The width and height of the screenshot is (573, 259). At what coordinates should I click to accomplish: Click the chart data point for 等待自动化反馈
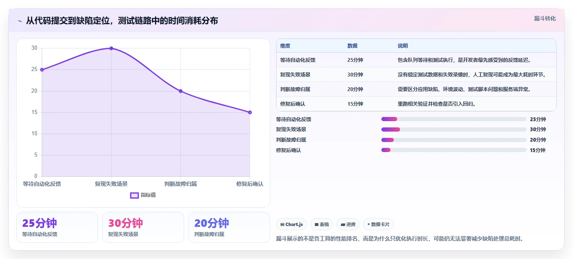(42, 70)
